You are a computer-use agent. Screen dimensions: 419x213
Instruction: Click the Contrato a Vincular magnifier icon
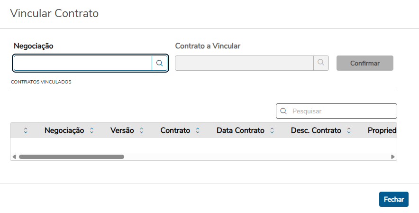pos(321,63)
